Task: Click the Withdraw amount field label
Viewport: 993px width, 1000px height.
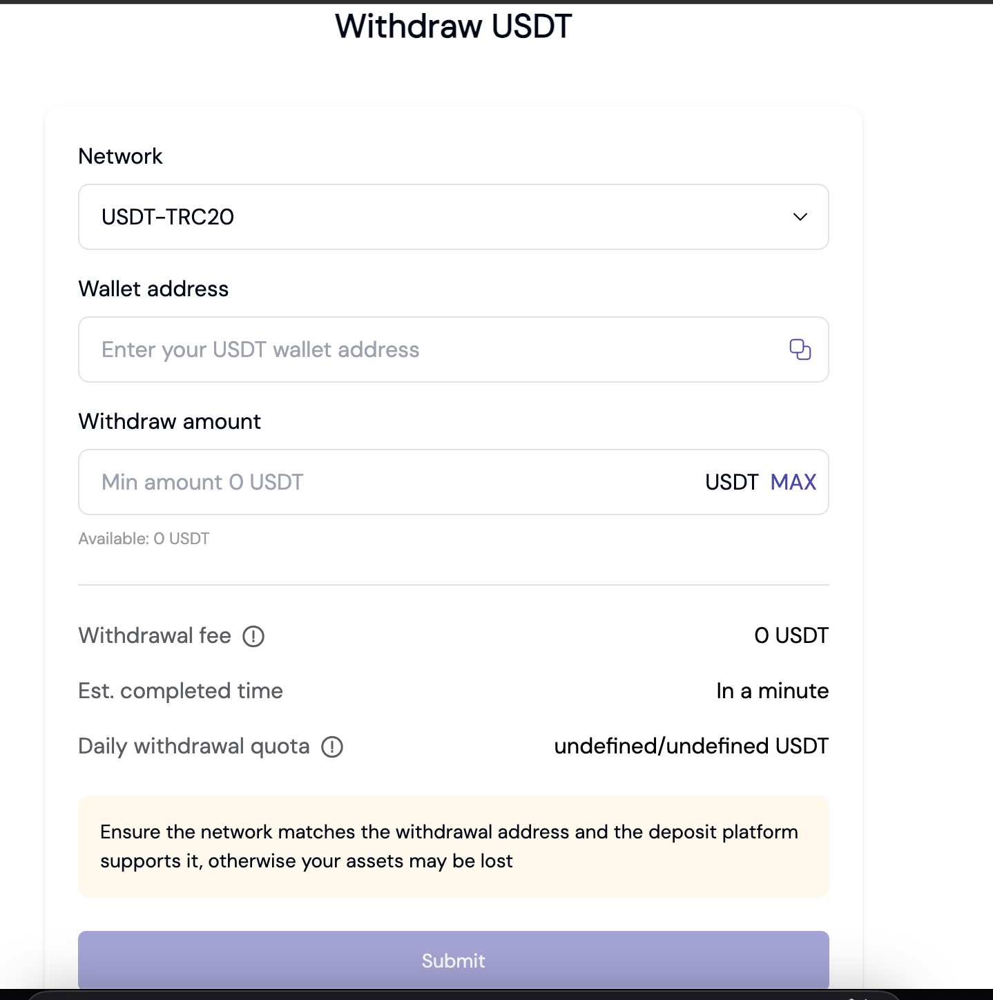Action: (169, 421)
